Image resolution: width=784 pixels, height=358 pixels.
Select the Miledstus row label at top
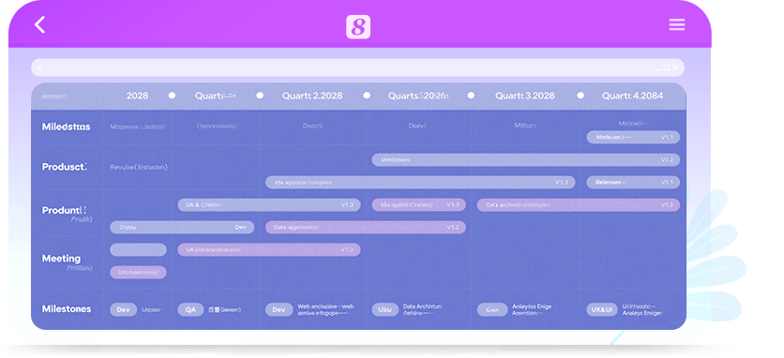66,127
